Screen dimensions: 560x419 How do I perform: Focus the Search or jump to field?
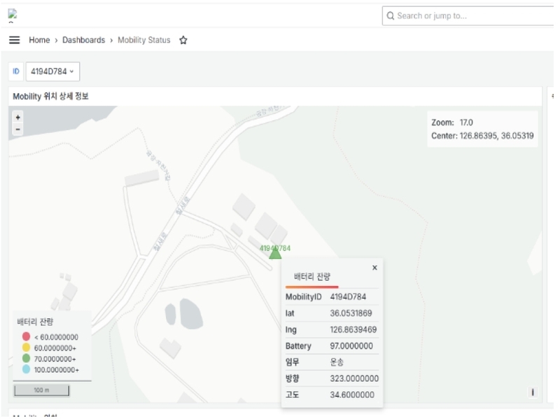(468, 15)
